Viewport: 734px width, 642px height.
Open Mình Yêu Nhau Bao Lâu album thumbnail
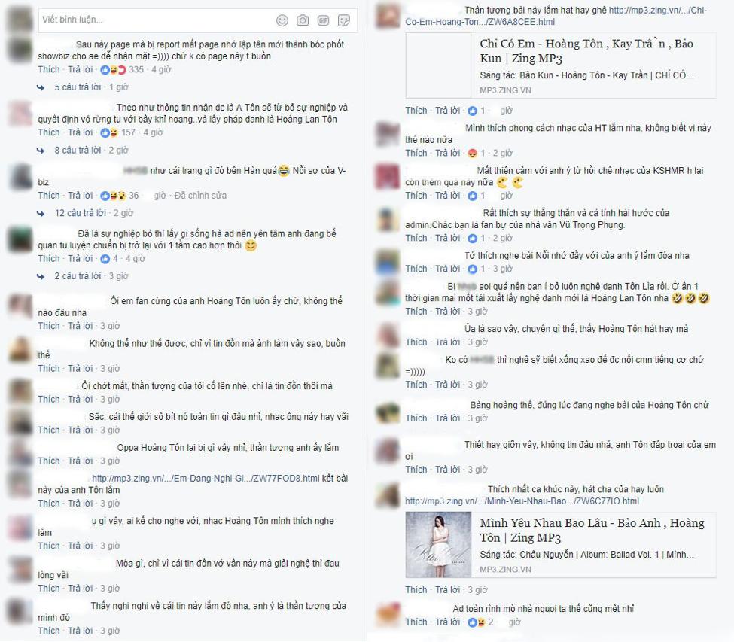[x=439, y=545]
